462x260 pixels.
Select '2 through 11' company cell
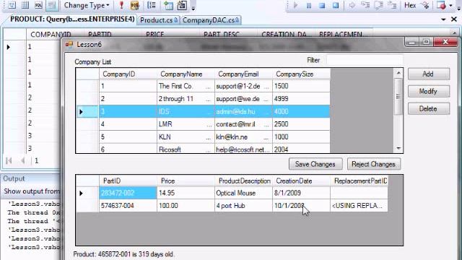click(x=186, y=99)
